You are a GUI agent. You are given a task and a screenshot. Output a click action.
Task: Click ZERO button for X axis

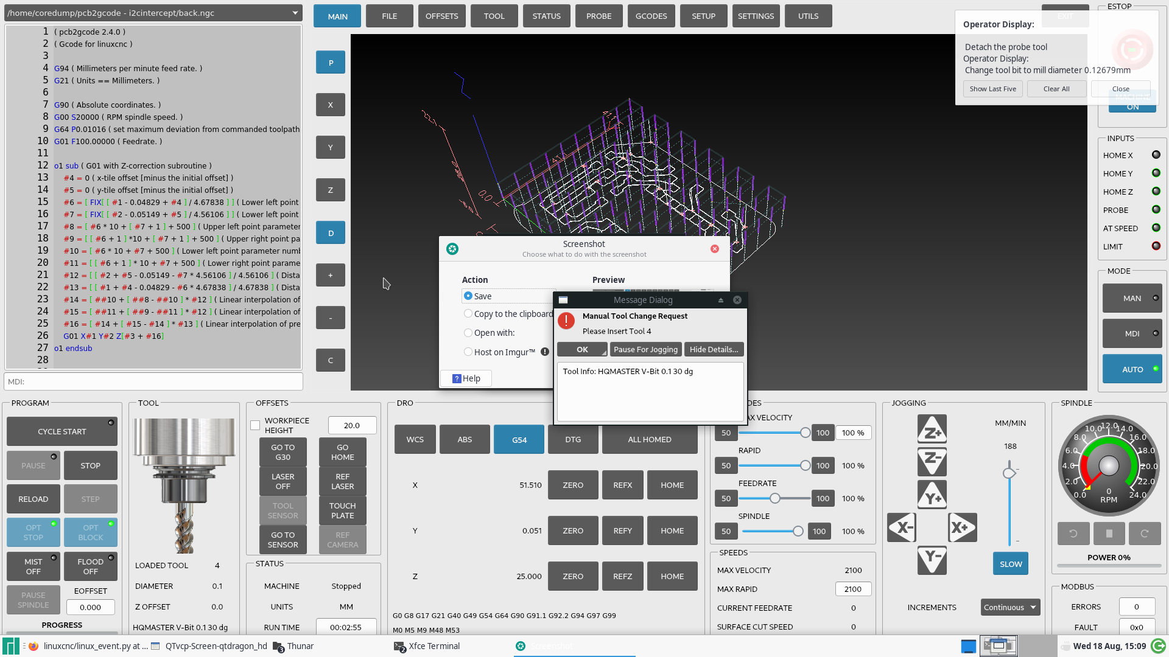tap(573, 485)
